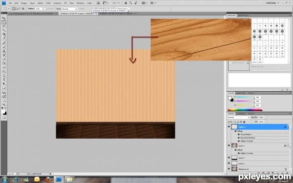Select the Healing Brush tool
The image size is (293, 183).
4,43
